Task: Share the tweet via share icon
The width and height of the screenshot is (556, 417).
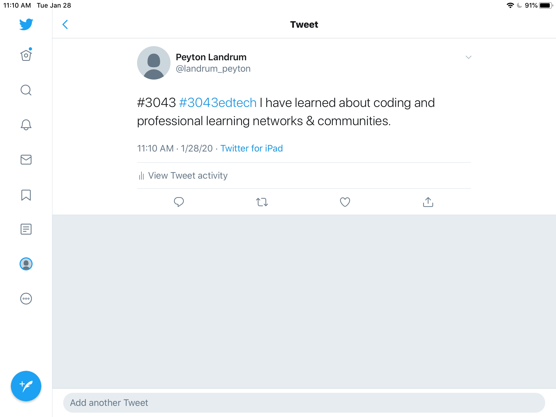Action: click(x=428, y=202)
